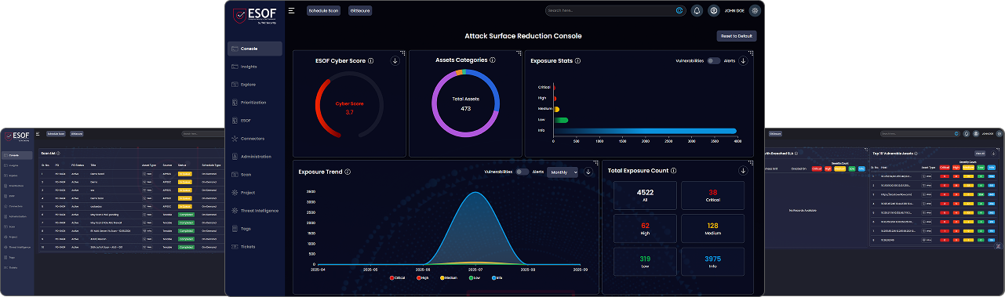Grab the drag handle on Assets Categories card

(519, 53)
